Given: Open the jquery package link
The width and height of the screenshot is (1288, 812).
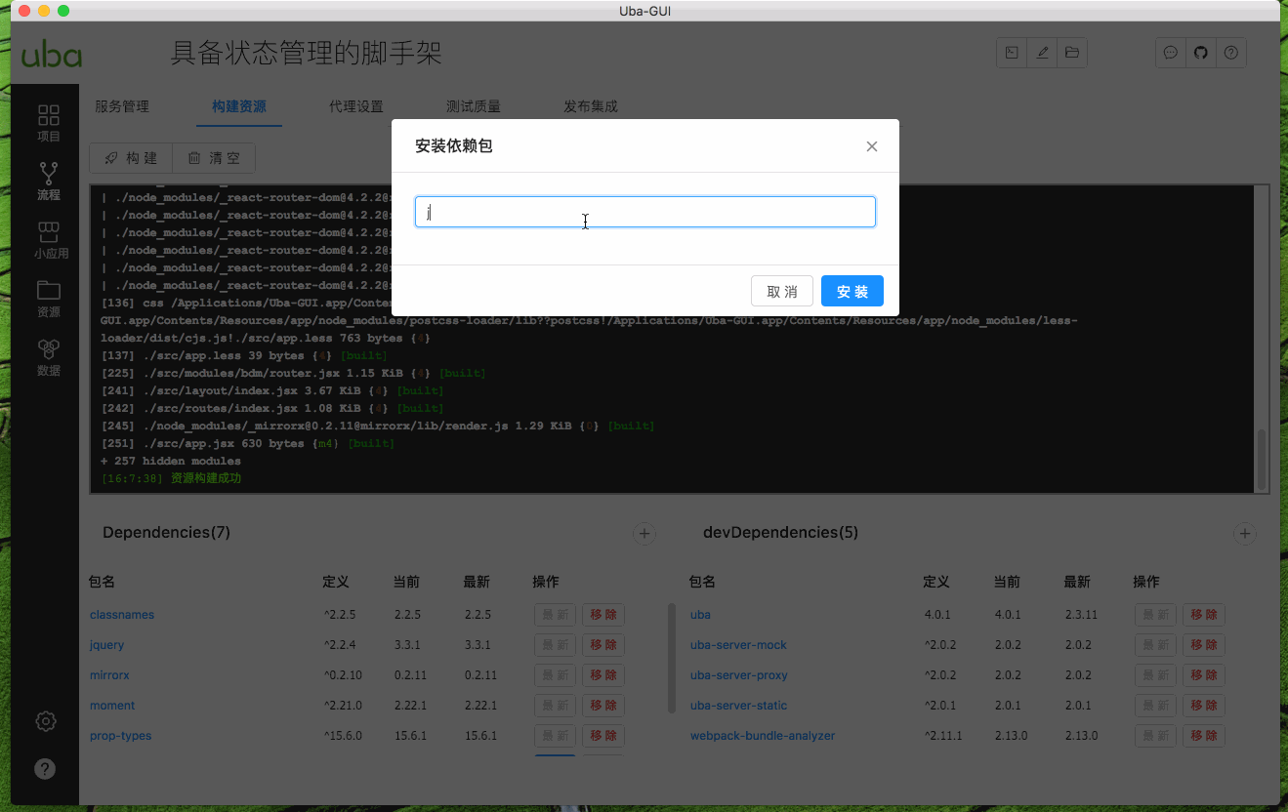Looking at the screenshot, I should point(107,645).
